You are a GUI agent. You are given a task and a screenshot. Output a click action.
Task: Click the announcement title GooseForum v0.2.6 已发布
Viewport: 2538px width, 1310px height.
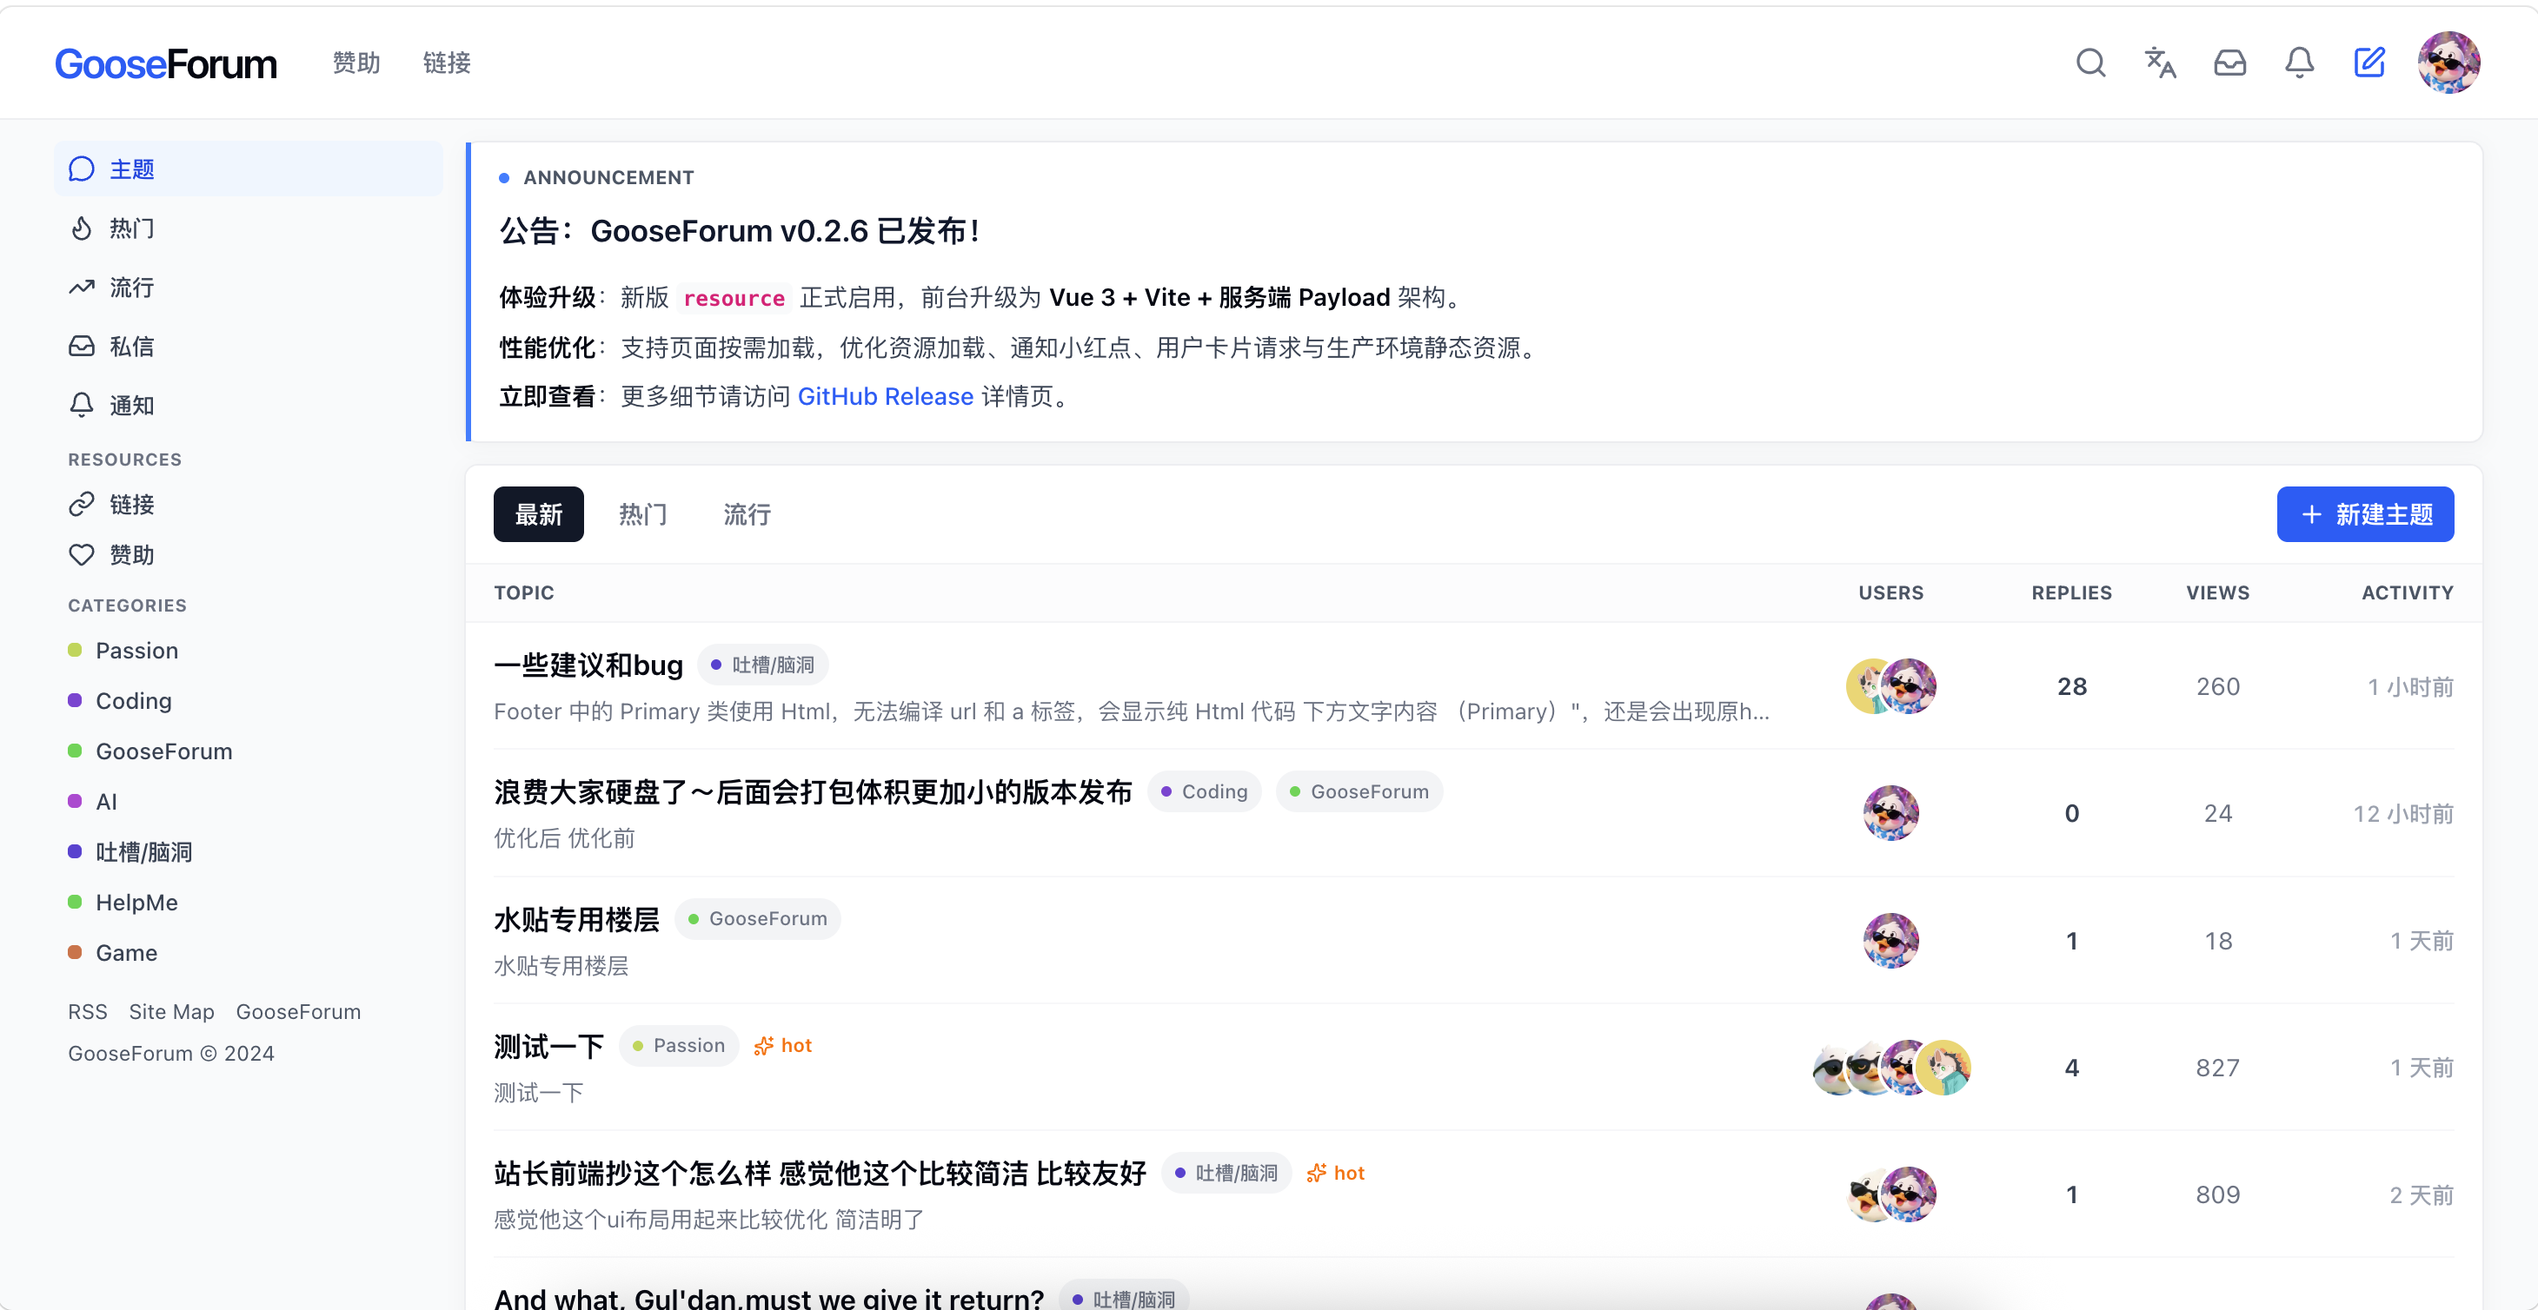pos(740,230)
